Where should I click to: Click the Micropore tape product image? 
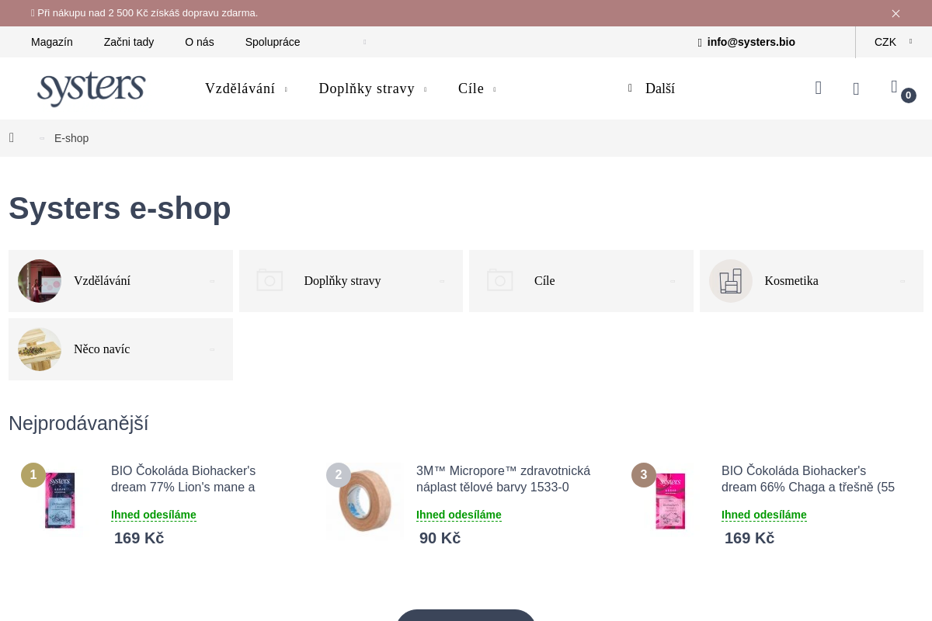365,501
